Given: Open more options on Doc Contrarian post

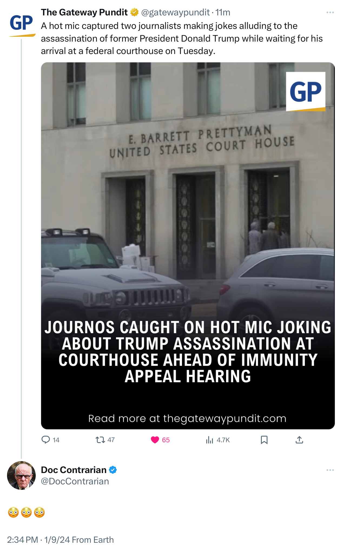Looking at the screenshot, I should [330, 470].
